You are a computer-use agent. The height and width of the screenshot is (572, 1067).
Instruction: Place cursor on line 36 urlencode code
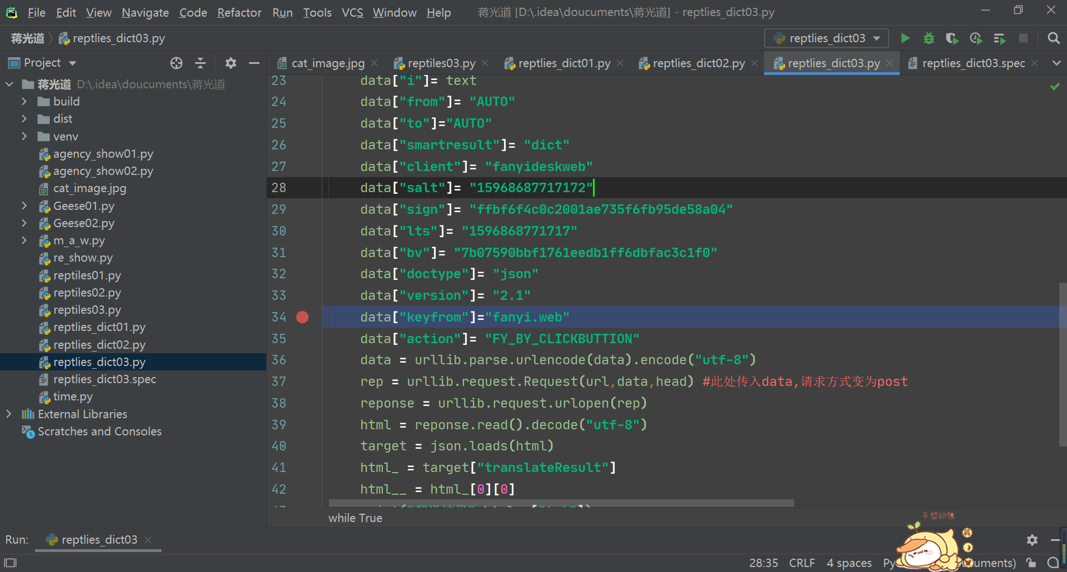[558, 360]
